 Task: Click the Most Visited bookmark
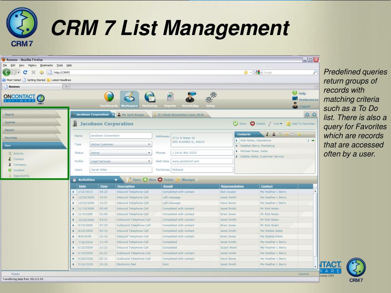pyautogui.click(x=11, y=80)
